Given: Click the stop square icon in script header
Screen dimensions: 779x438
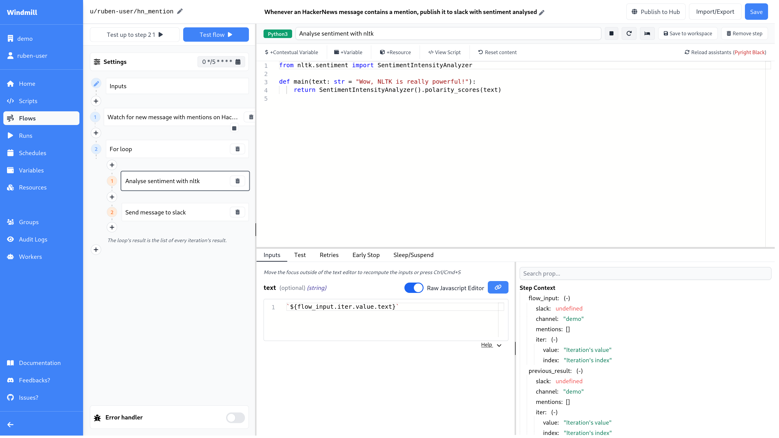Looking at the screenshot, I should tap(611, 33).
